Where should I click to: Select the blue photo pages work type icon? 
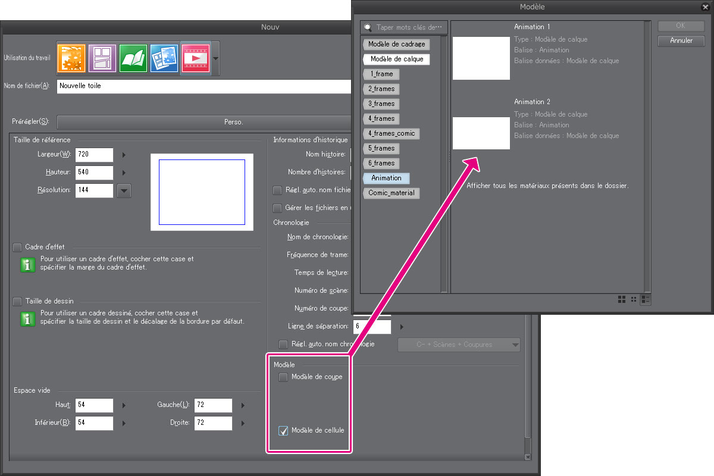[x=164, y=58]
